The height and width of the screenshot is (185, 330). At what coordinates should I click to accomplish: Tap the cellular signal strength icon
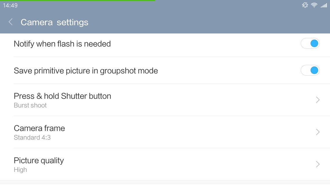(324, 5)
